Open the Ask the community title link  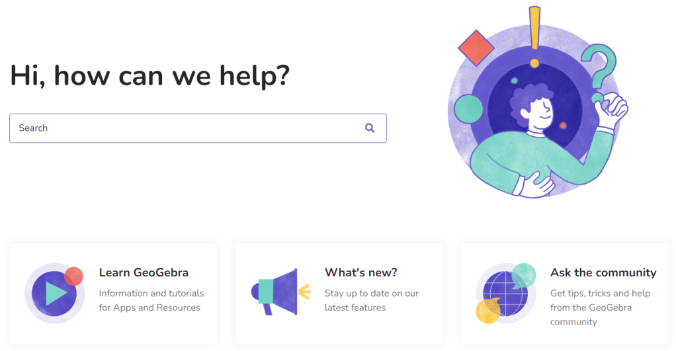603,272
